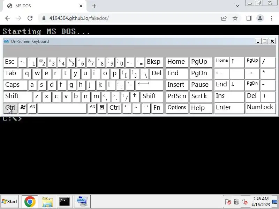
Task: Click the Options key
Action: (x=177, y=108)
